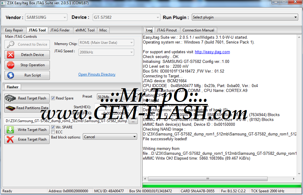
Task: Open the Misc tab
Action: coord(103,30)
